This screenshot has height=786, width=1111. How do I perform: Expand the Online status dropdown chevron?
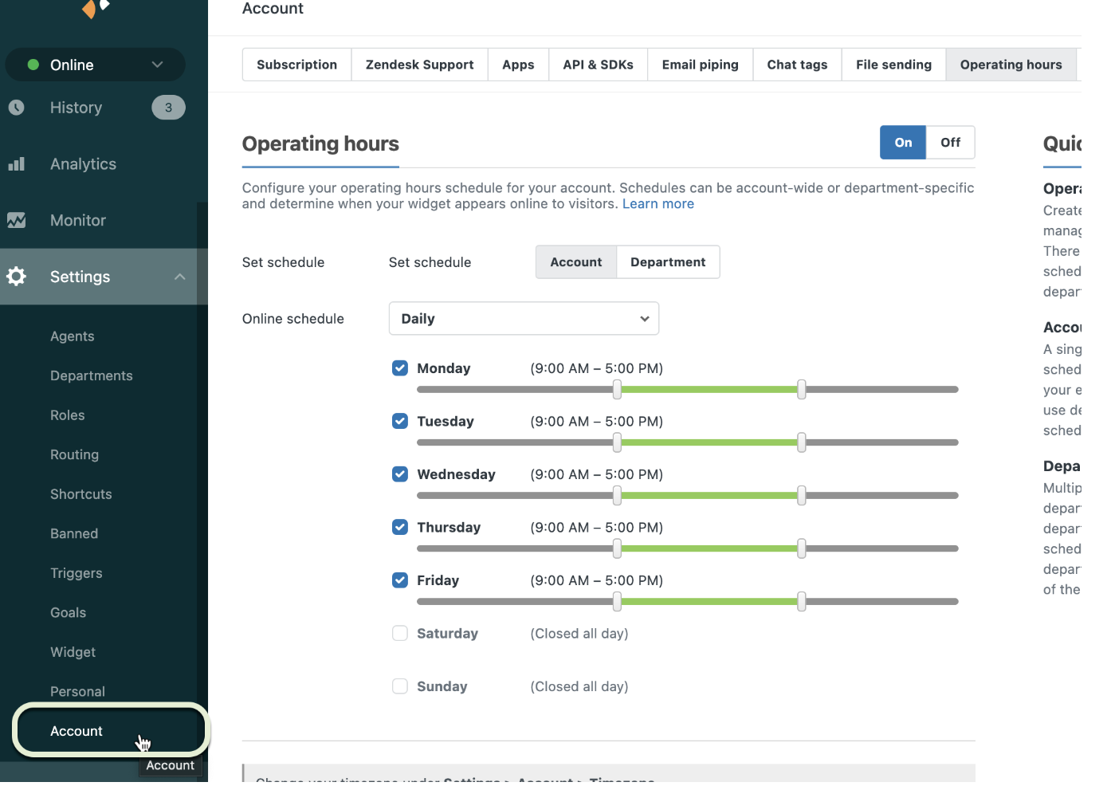coord(157,65)
